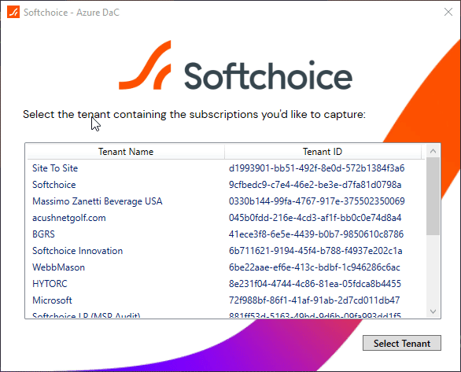Choose the acushnetgolf.com tenant
Screen dimensions: 461x372
coord(226,218)
